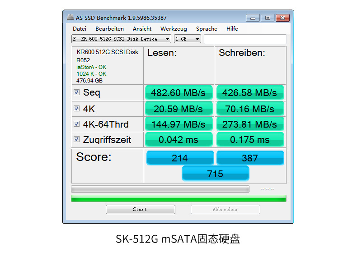Click the Seq read result 482.60 MB/s
This screenshot has width=357, height=266.
[x=179, y=93]
